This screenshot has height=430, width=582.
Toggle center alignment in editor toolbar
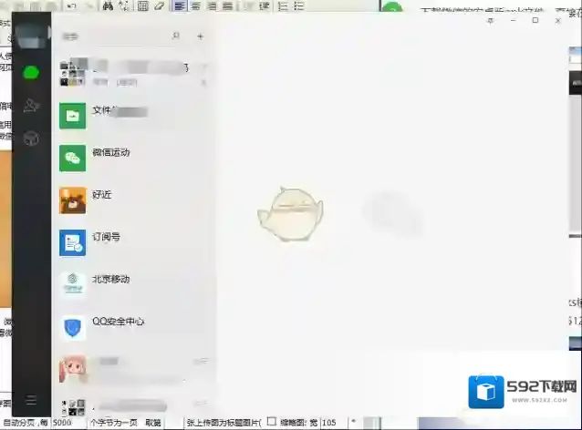click(195, 6)
